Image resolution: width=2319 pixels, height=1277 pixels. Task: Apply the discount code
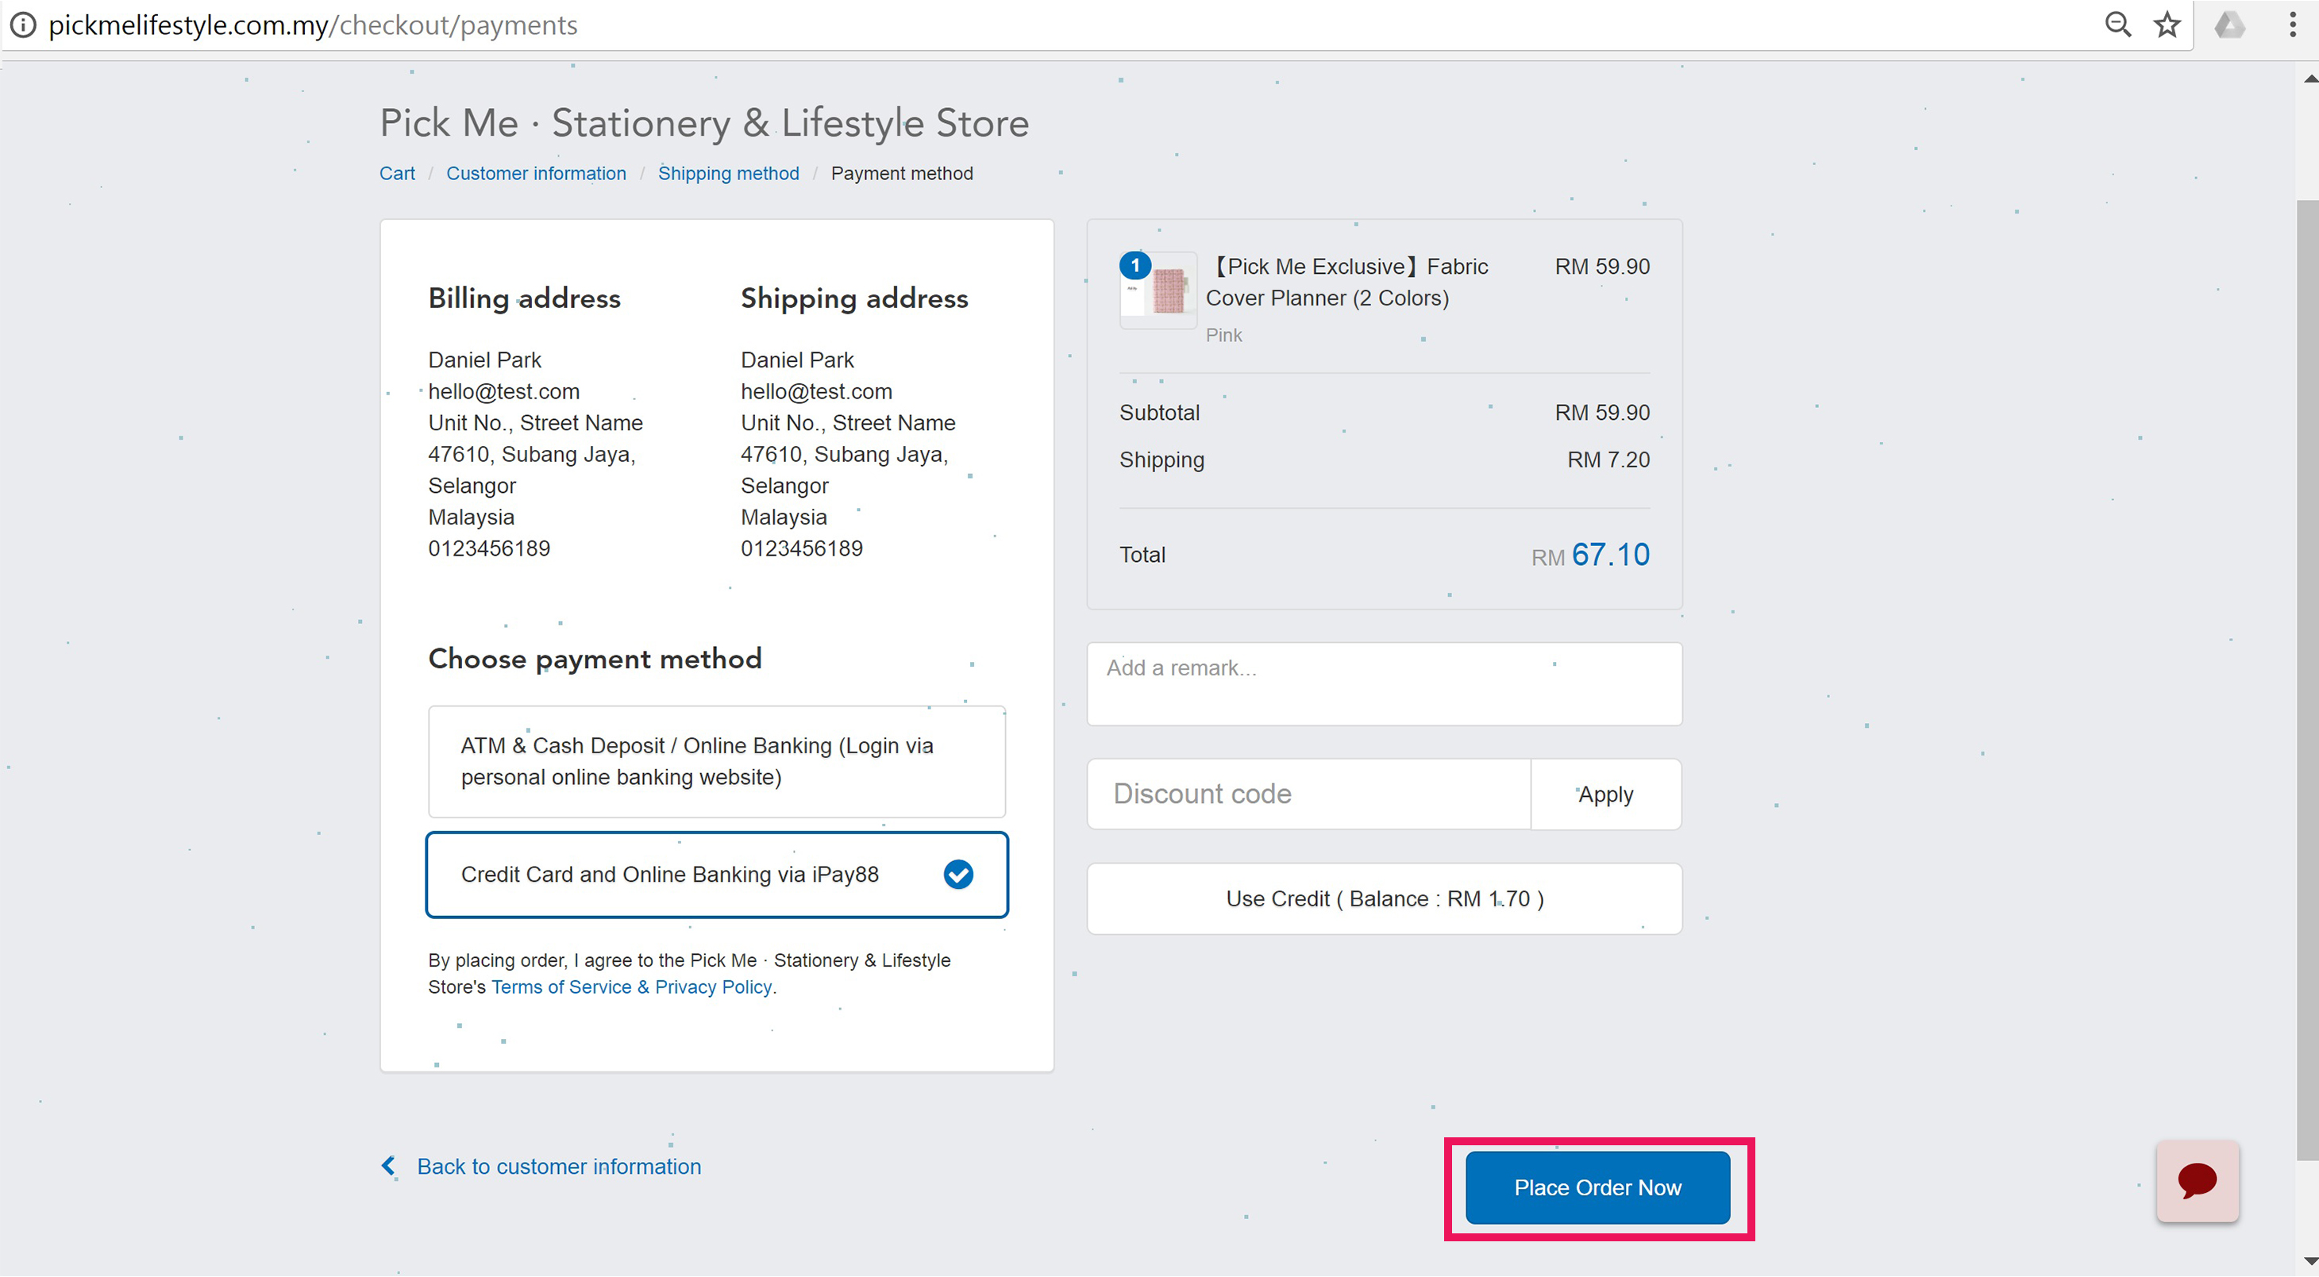[x=1605, y=794]
